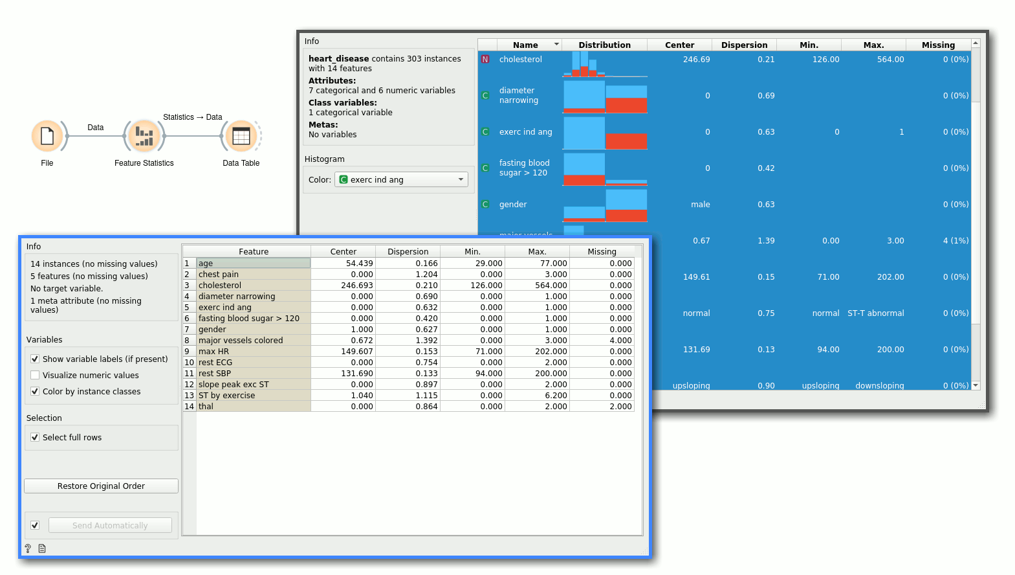Select the Feature Statistics widget icon
Screen dimensions: 1015x575
click(144, 136)
